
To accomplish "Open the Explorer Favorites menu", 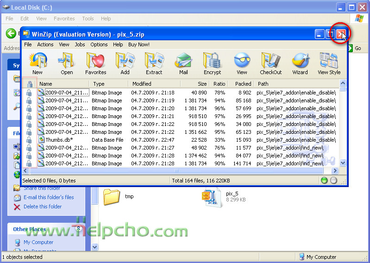I will (64, 19).
